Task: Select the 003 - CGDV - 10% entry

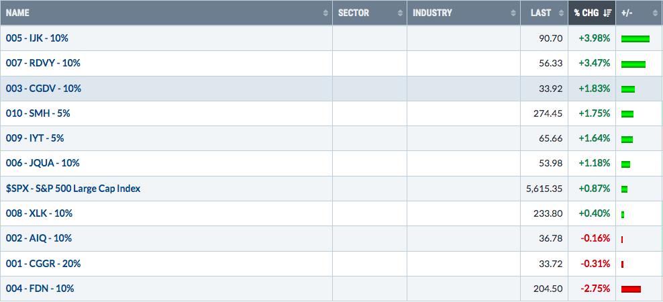Action: (43, 89)
